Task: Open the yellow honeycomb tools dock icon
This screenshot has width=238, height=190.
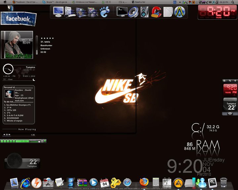Action: 116,182
